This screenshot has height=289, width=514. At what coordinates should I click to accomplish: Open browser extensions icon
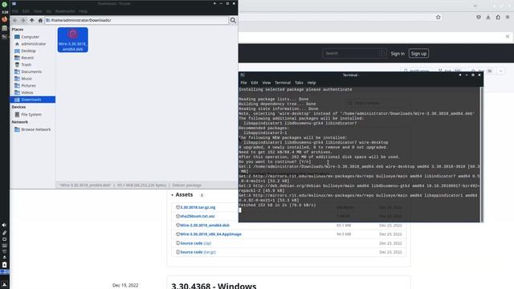pos(498,17)
